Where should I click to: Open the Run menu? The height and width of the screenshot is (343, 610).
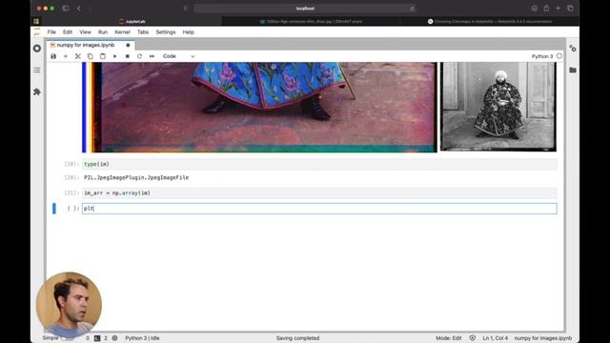point(103,32)
